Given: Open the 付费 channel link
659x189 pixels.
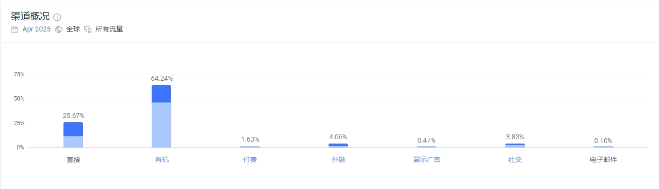Looking at the screenshot, I should pyautogui.click(x=250, y=160).
